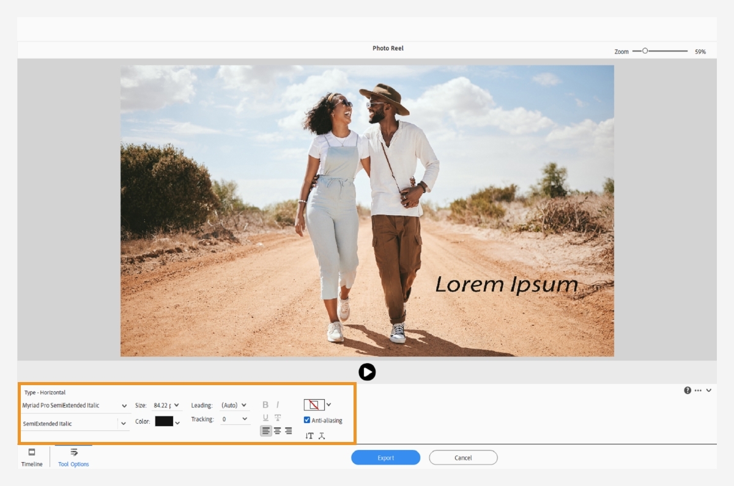The image size is (734, 486).
Task: Switch to the Timeline tab
Action: click(31, 457)
